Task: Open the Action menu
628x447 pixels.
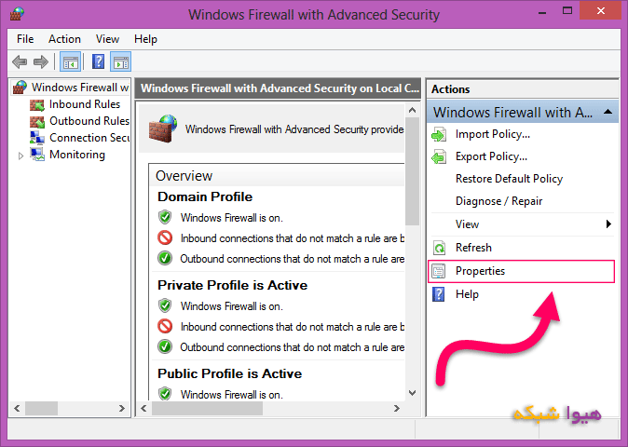Action: tap(64, 39)
